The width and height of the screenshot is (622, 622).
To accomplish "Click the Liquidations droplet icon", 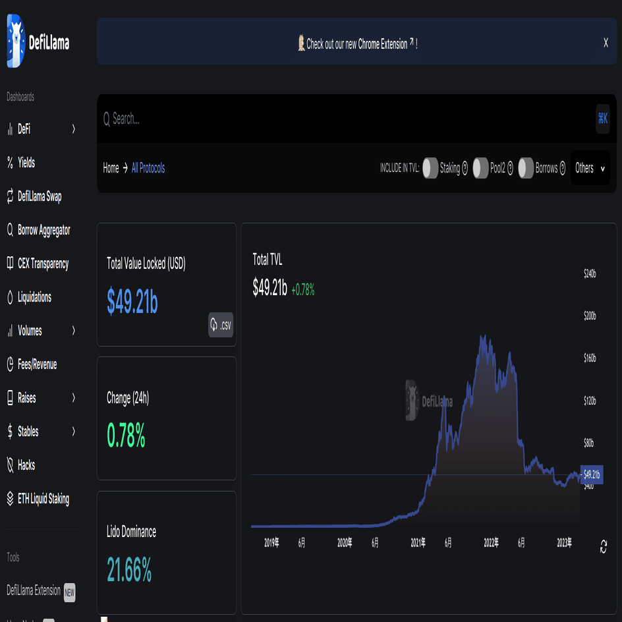I will pos(10,297).
